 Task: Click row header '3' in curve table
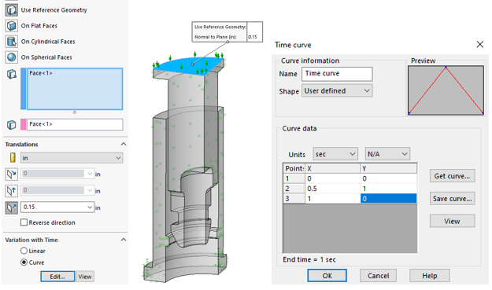coord(294,199)
